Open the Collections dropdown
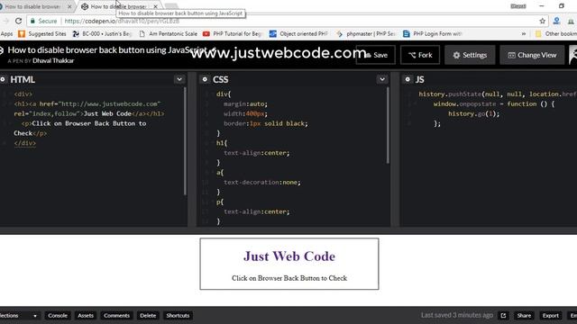This screenshot has width=577, height=324. [x=19, y=316]
